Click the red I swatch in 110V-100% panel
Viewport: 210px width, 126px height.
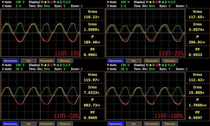(157, 65)
